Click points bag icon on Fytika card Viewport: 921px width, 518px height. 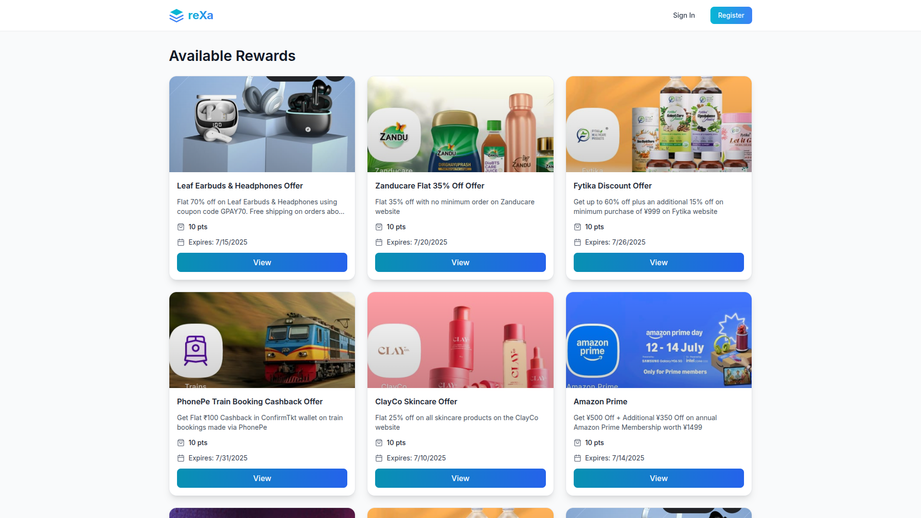point(578,227)
